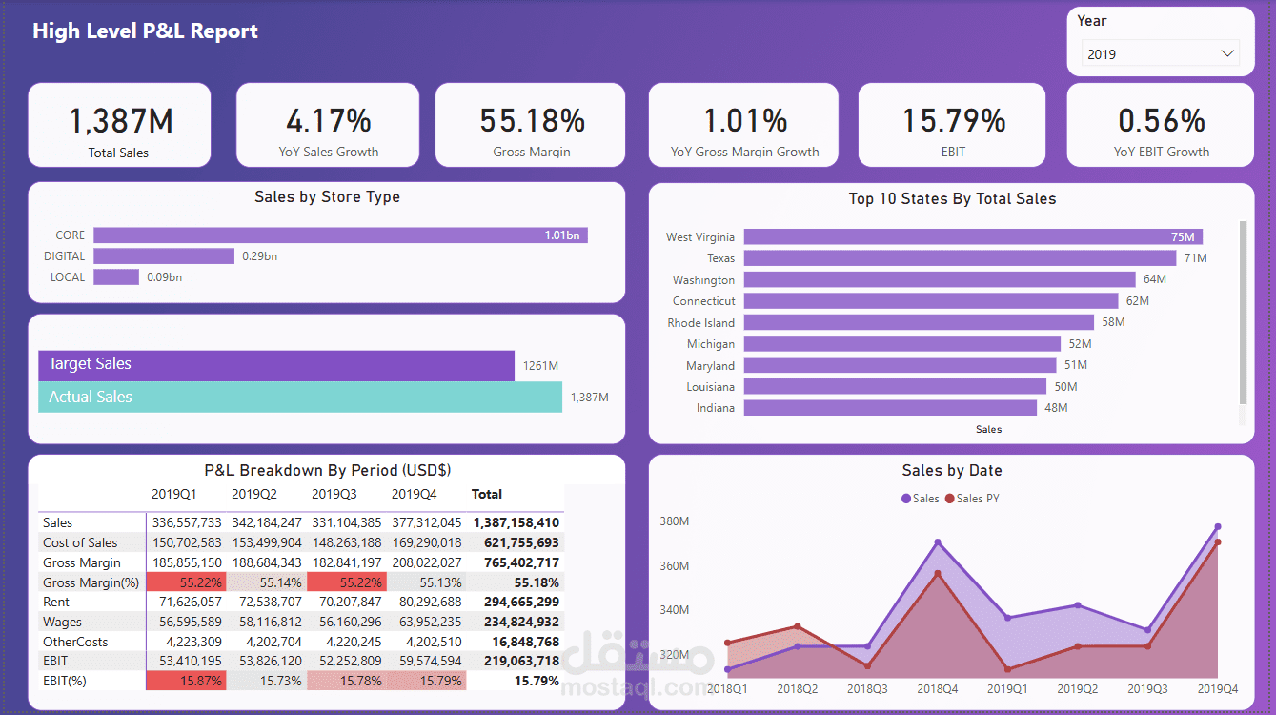Click the Target Sales bar
Screen dimensions: 1276x715
click(x=276, y=366)
